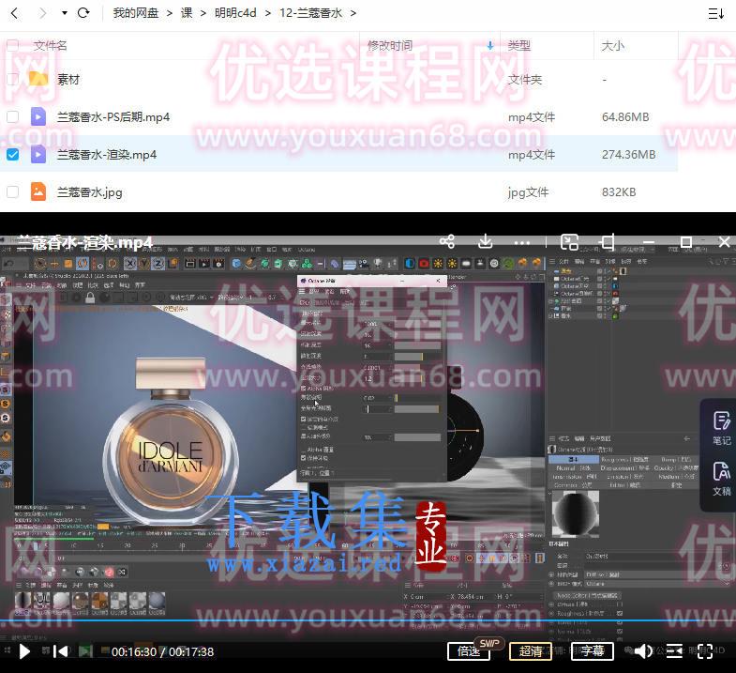The image size is (736, 673).
Task: Minimize the video player window
Action: pos(649,242)
